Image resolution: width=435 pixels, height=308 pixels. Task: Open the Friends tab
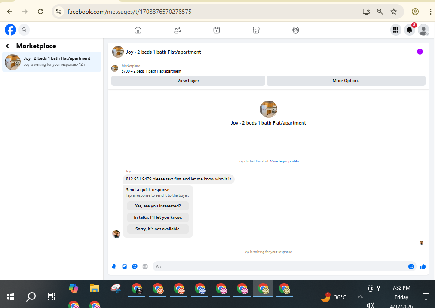tap(178, 30)
